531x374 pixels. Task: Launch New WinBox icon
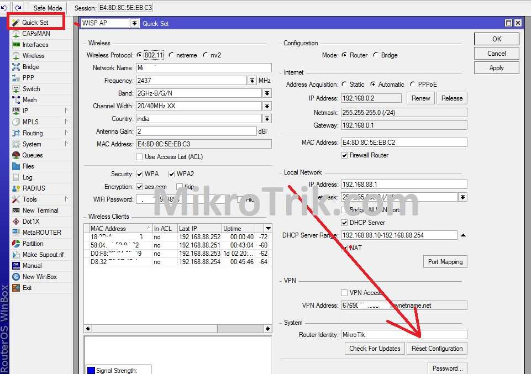(16, 277)
